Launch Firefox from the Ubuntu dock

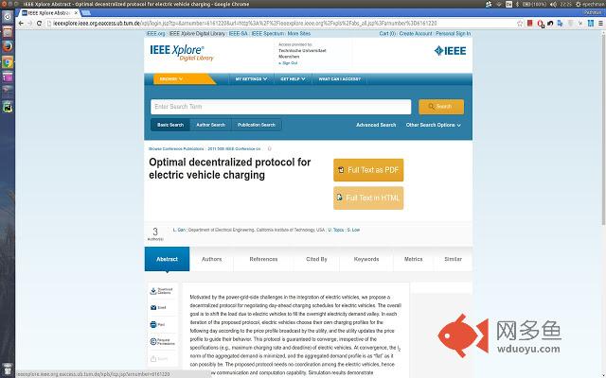tap(8, 46)
